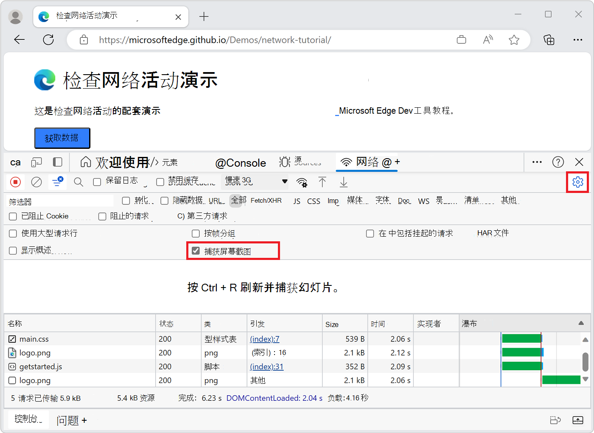Open the network request search
Image resolution: width=594 pixels, height=433 pixels.
click(78, 182)
